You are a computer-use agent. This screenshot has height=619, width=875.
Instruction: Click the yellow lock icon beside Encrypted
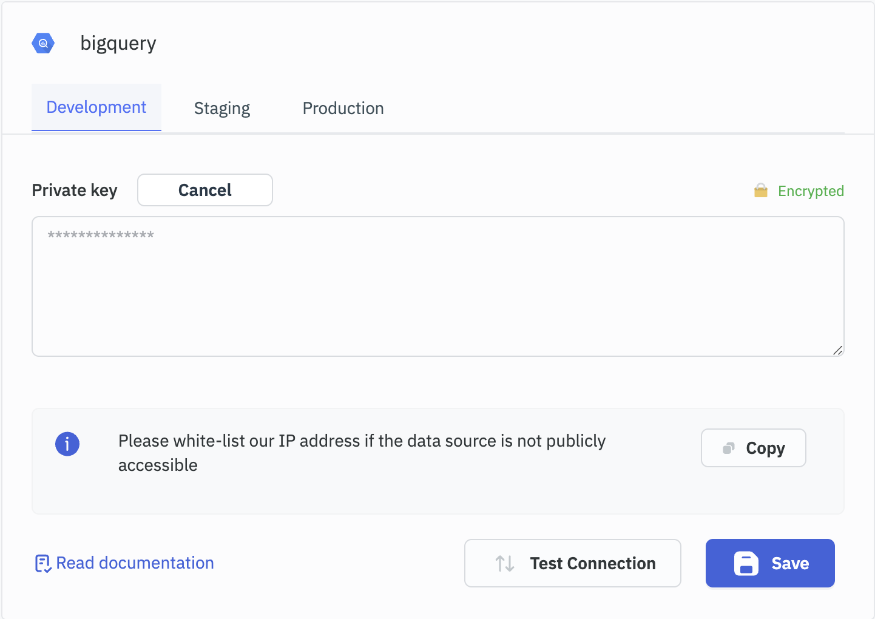tap(760, 191)
